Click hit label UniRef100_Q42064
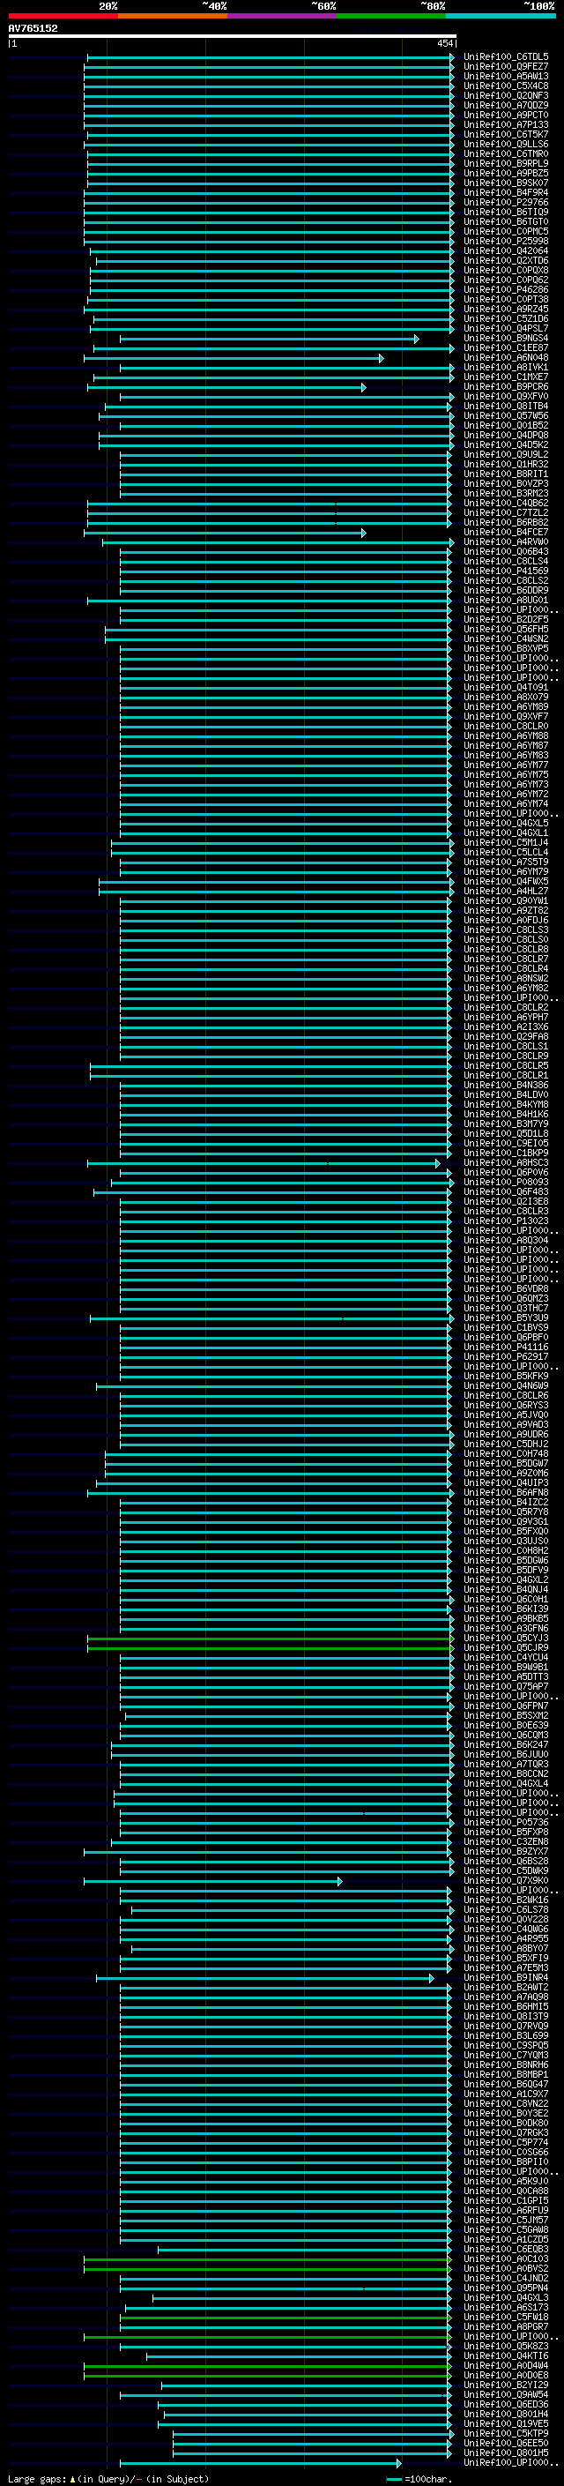Image resolution: width=564 pixels, height=2486 pixels. 505,251
